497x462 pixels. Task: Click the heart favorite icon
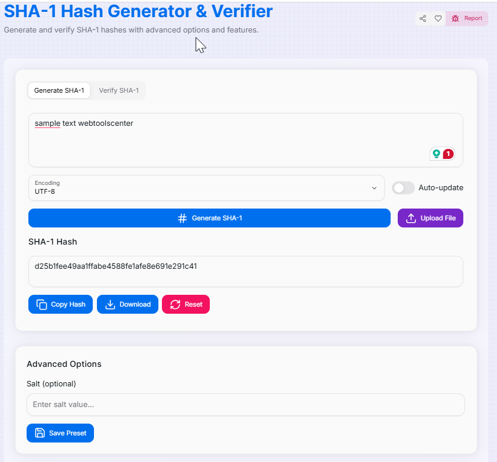438,18
